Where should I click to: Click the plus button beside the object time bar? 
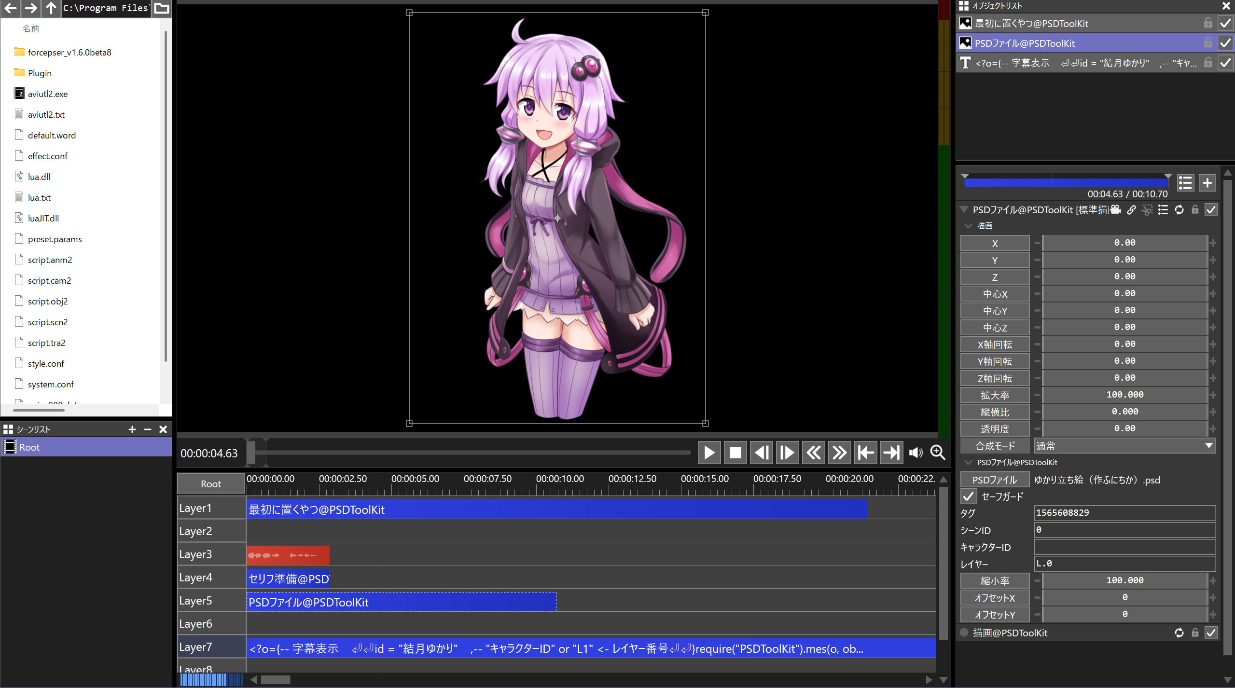[1207, 183]
